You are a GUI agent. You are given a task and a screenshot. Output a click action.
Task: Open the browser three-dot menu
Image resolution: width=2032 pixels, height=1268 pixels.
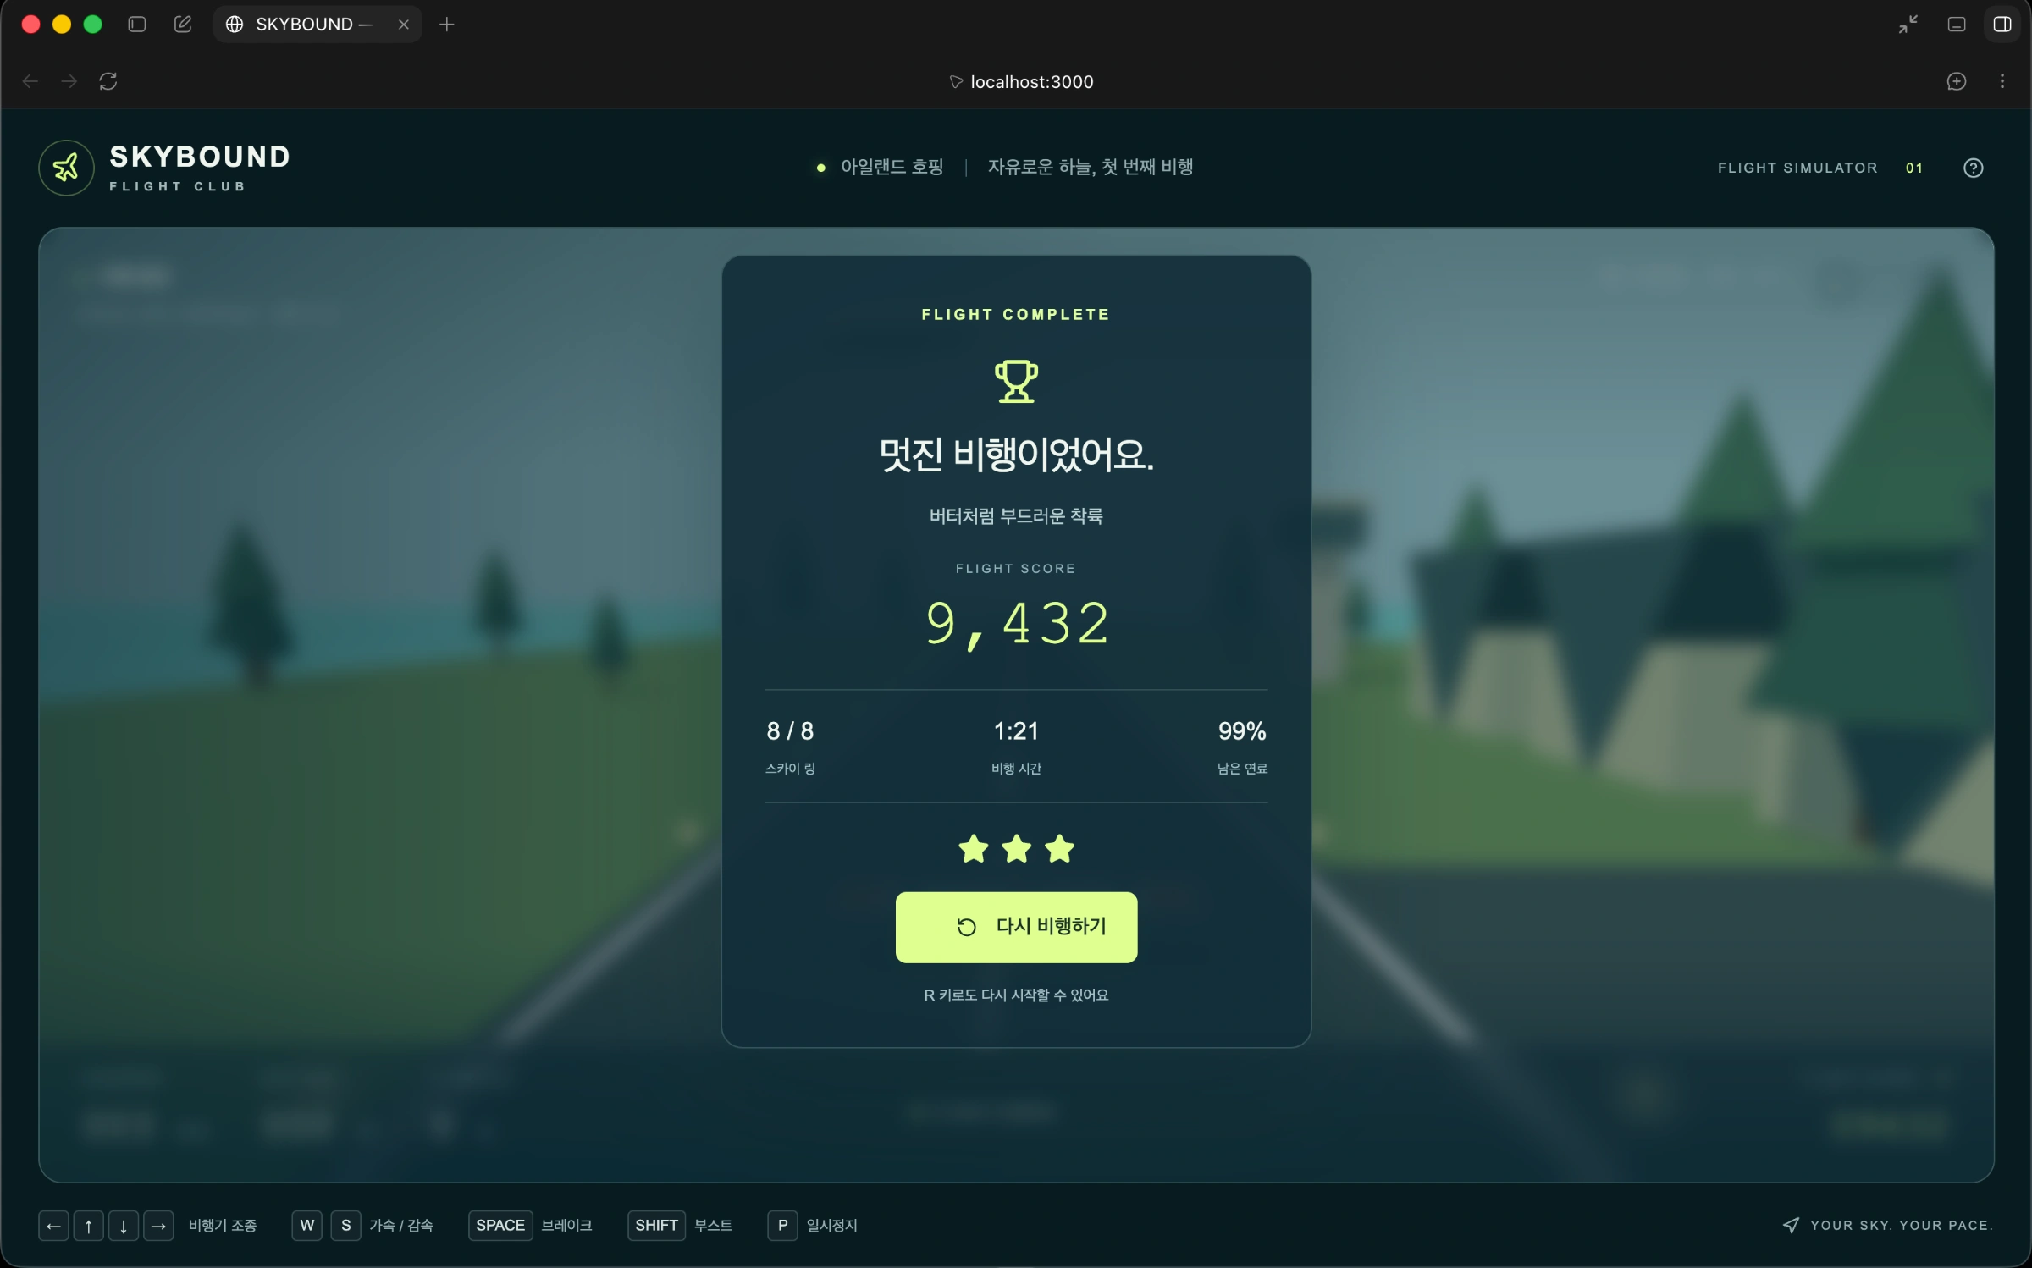click(2002, 81)
